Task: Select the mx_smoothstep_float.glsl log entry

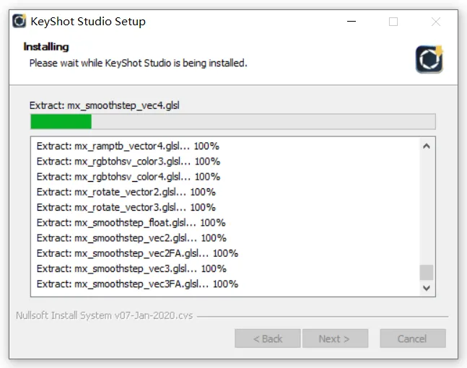Action: pos(131,222)
